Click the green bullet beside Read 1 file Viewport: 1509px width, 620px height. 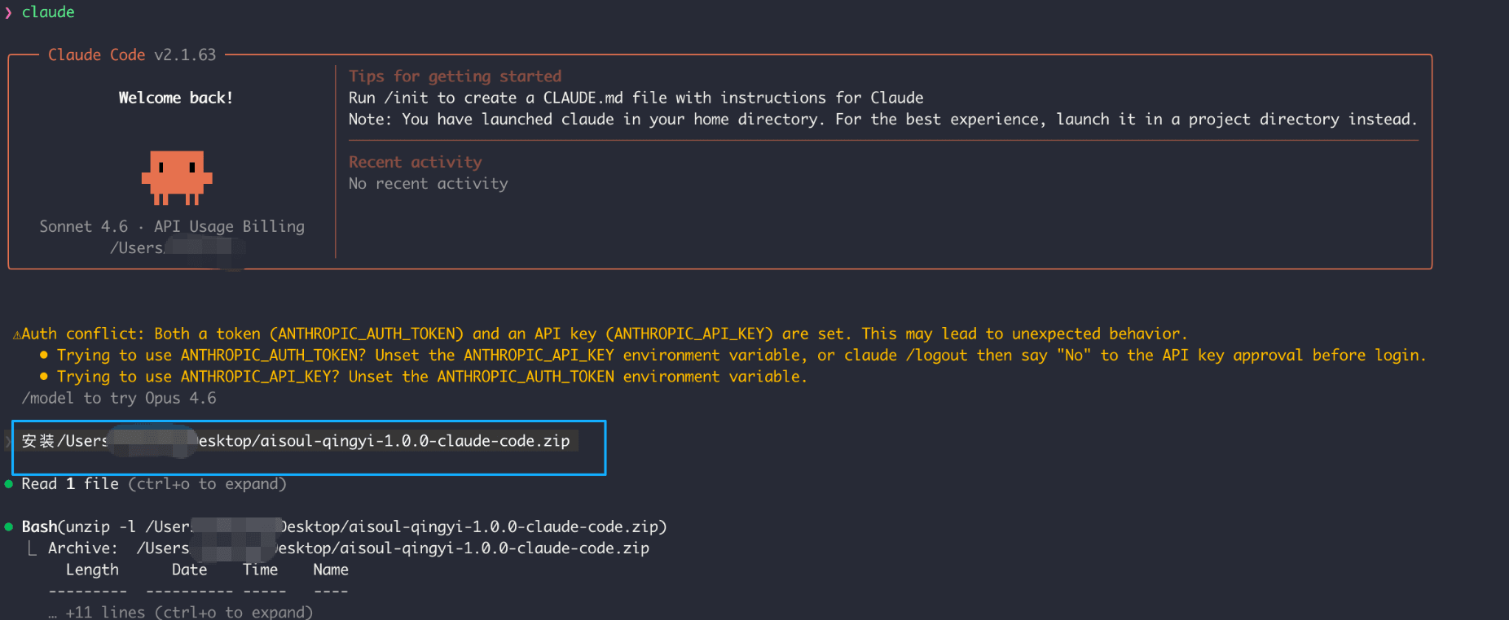tap(9, 484)
